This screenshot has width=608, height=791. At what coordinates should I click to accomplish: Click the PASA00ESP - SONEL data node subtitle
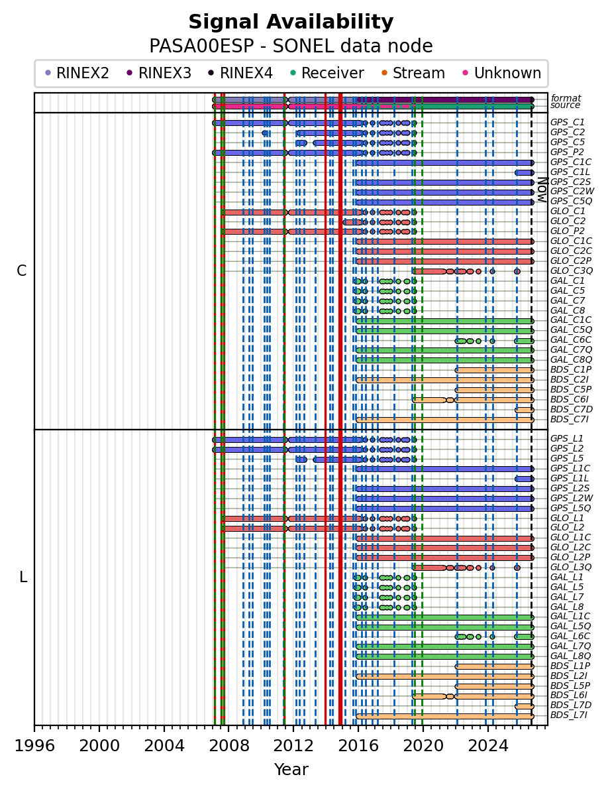(x=291, y=46)
